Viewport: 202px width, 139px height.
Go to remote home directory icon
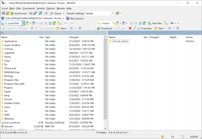140,23
